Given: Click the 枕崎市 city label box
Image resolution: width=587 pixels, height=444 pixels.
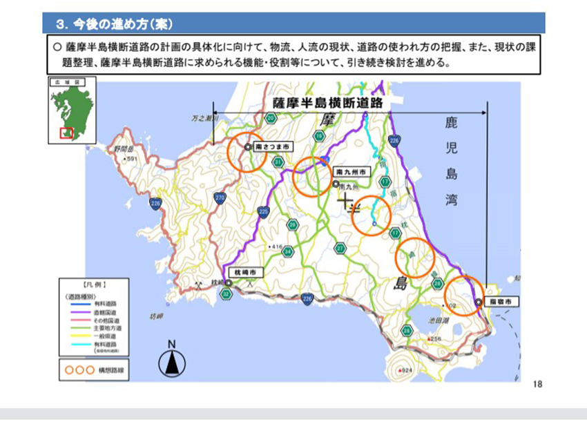Looking at the screenshot, I should click(245, 273).
